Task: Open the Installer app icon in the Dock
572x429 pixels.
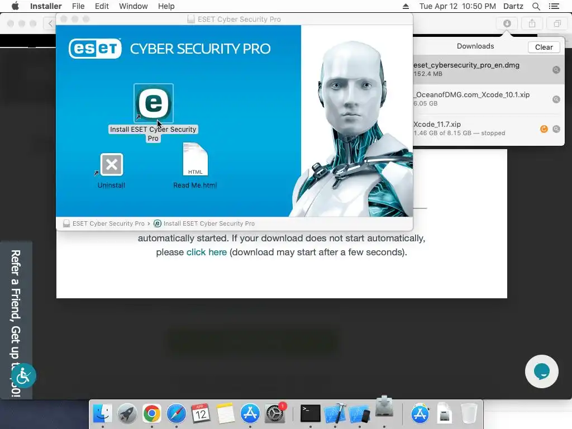Action: click(384, 407)
